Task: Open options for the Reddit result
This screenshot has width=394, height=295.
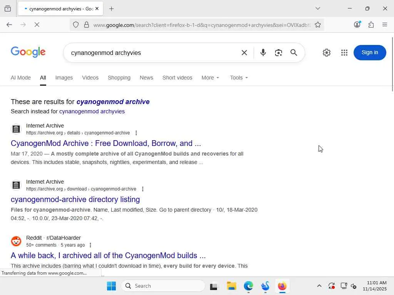Action: [90, 245]
